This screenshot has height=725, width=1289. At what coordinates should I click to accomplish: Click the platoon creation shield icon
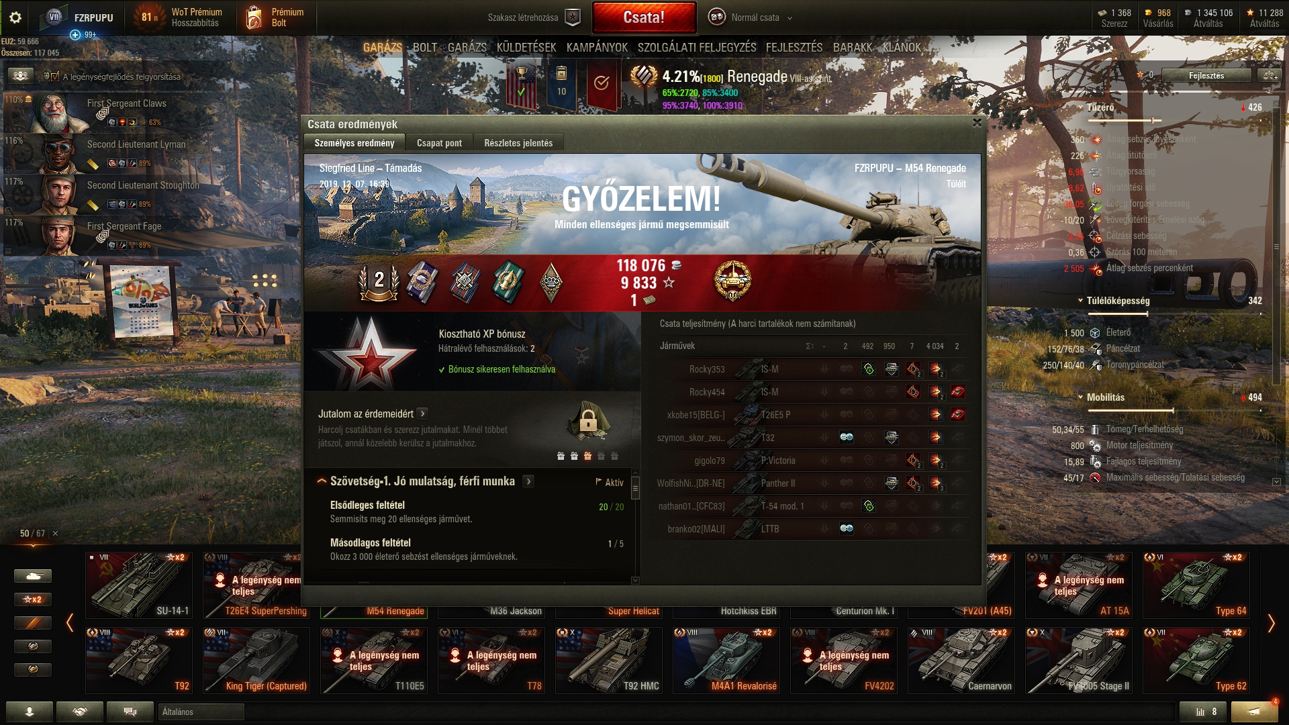click(x=572, y=17)
